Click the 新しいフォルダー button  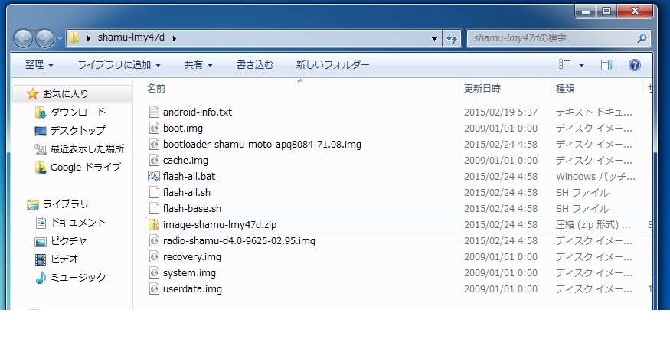click(x=332, y=65)
